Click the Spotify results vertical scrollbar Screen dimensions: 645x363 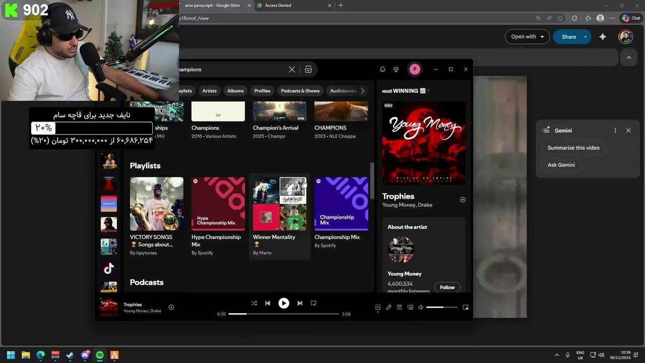[x=372, y=180]
